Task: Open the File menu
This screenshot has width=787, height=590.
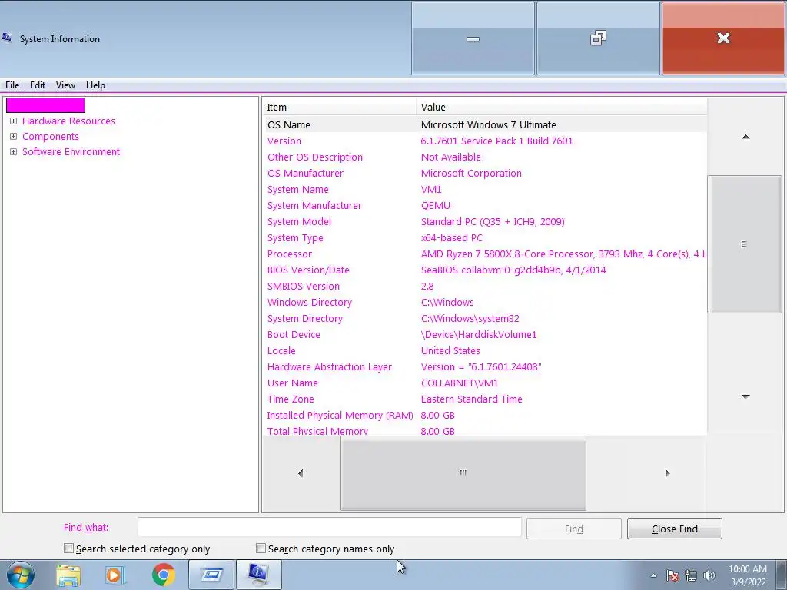Action: click(x=12, y=85)
